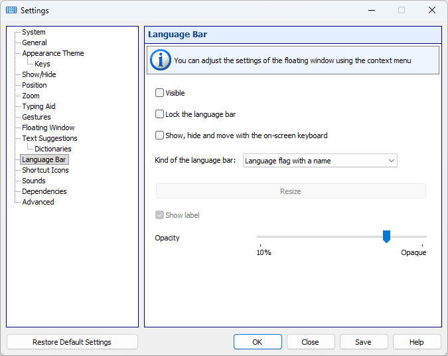Open Shortcut Icons settings

click(45, 170)
